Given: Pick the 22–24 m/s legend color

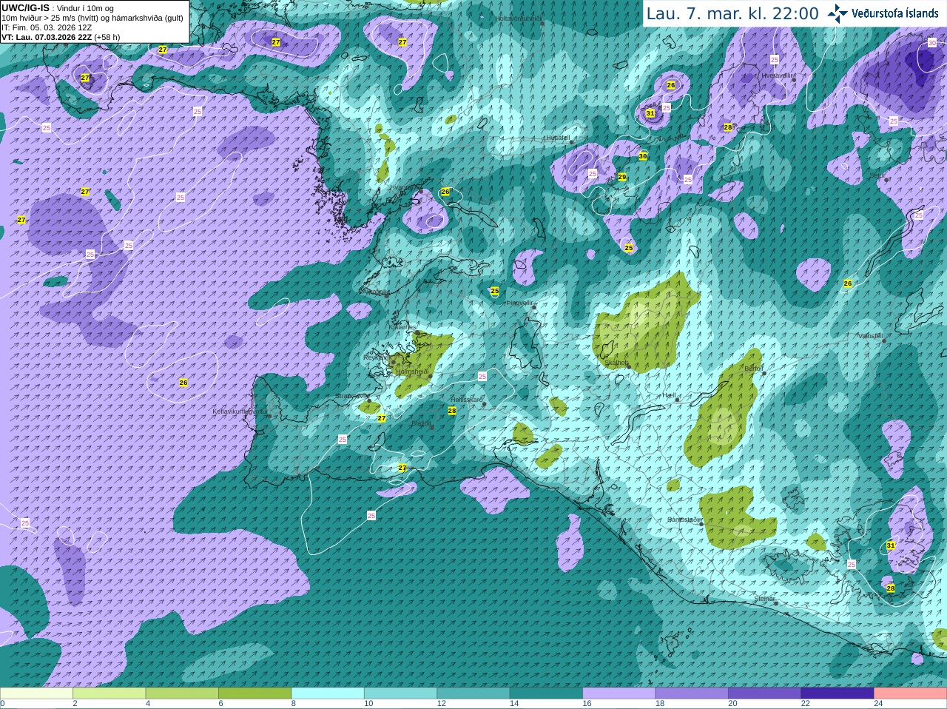Looking at the screenshot, I should point(838,693).
